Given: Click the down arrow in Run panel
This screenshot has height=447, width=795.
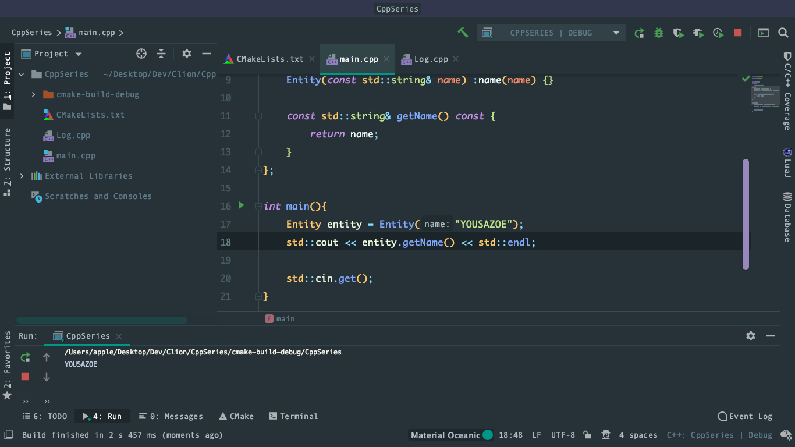Looking at the screenshot, I should point(47,377).
